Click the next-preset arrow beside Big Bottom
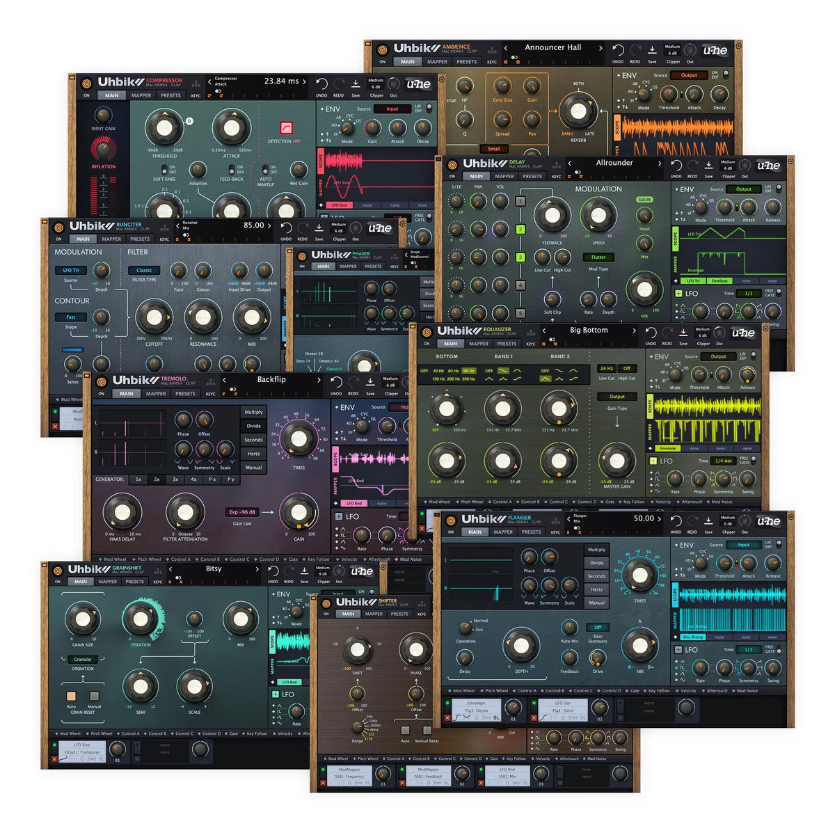835x835 pixels. pos(634,331)
